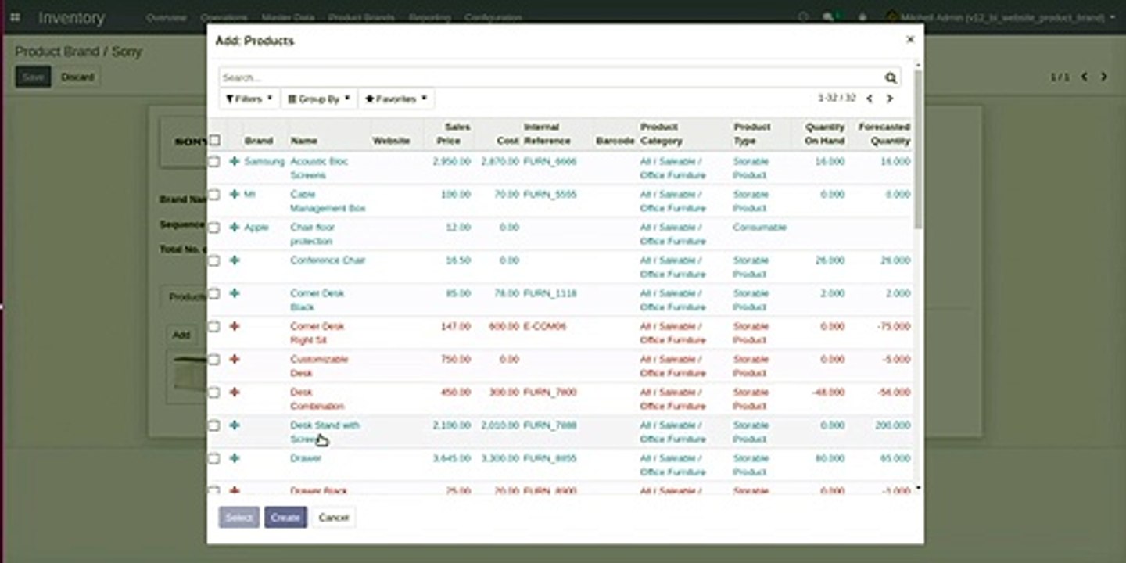
Task: Sort by the Brand column header
Action: 259,141
